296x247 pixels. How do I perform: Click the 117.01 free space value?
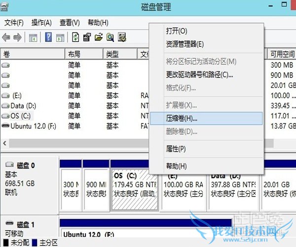(283, 116)
